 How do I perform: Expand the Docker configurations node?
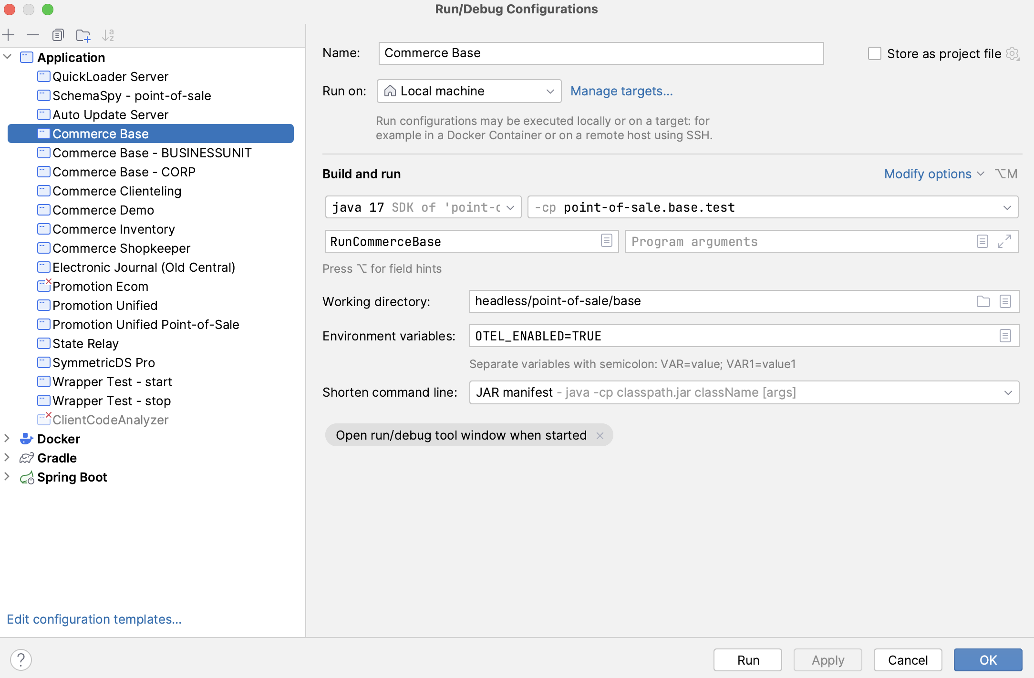(x=7, y=438)
